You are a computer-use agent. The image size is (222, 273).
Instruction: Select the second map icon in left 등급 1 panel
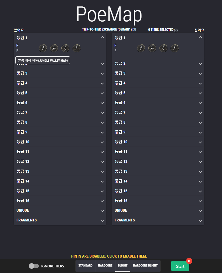point(54,48)
